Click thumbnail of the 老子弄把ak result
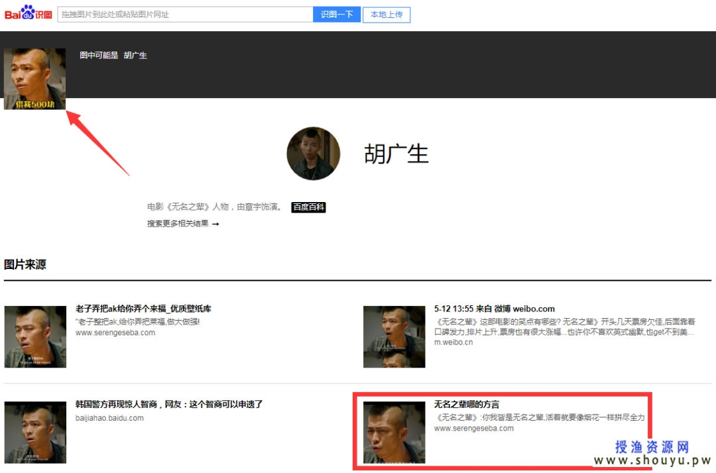The height and width of the screenshot is (473, 716). pos(35,337)
